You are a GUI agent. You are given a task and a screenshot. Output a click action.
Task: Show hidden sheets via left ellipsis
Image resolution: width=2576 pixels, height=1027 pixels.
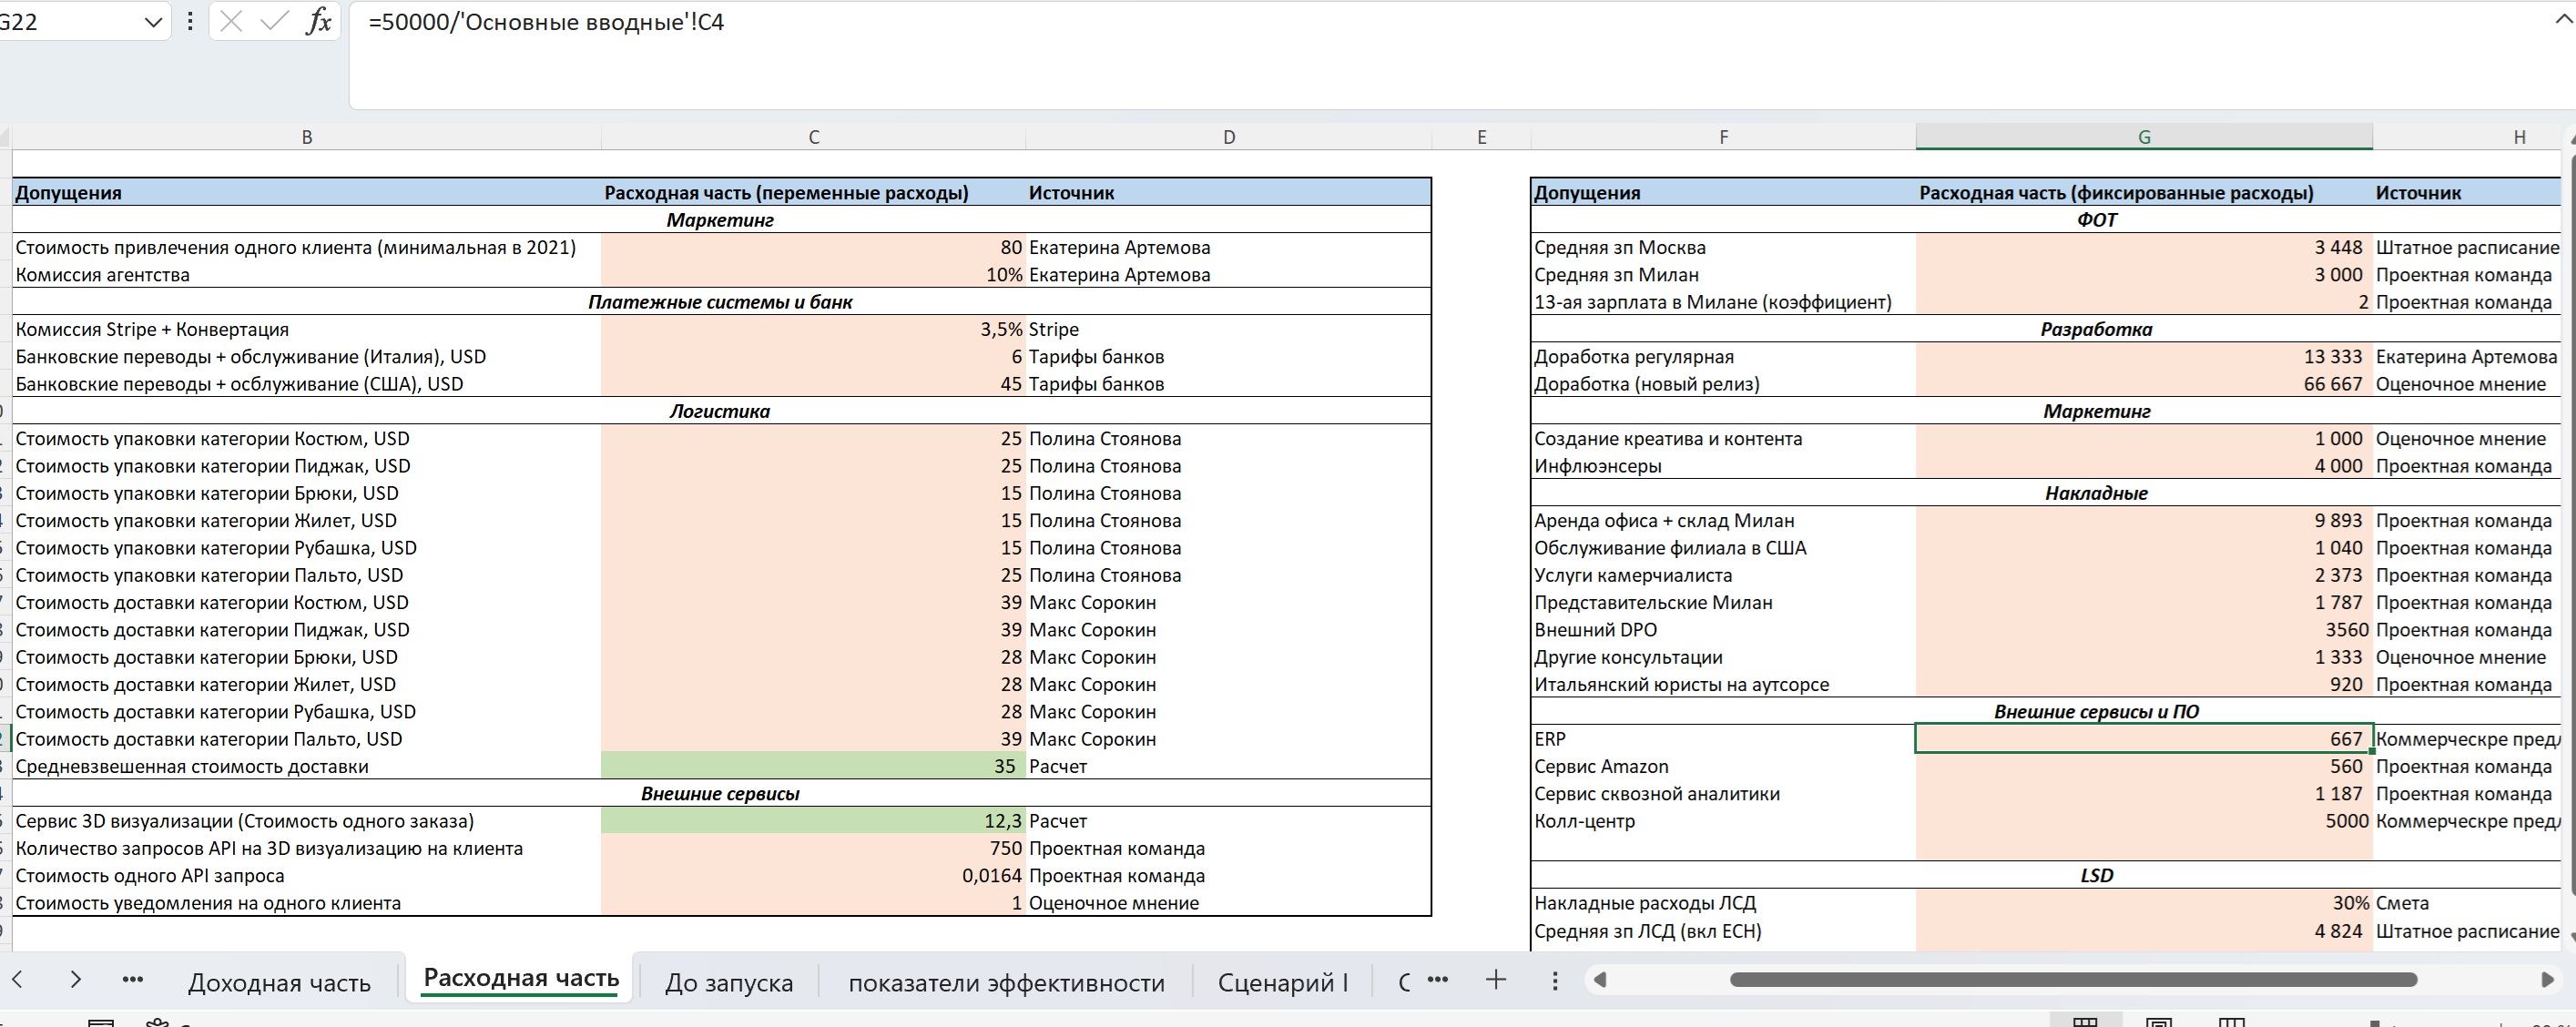[x=132, y=980]
